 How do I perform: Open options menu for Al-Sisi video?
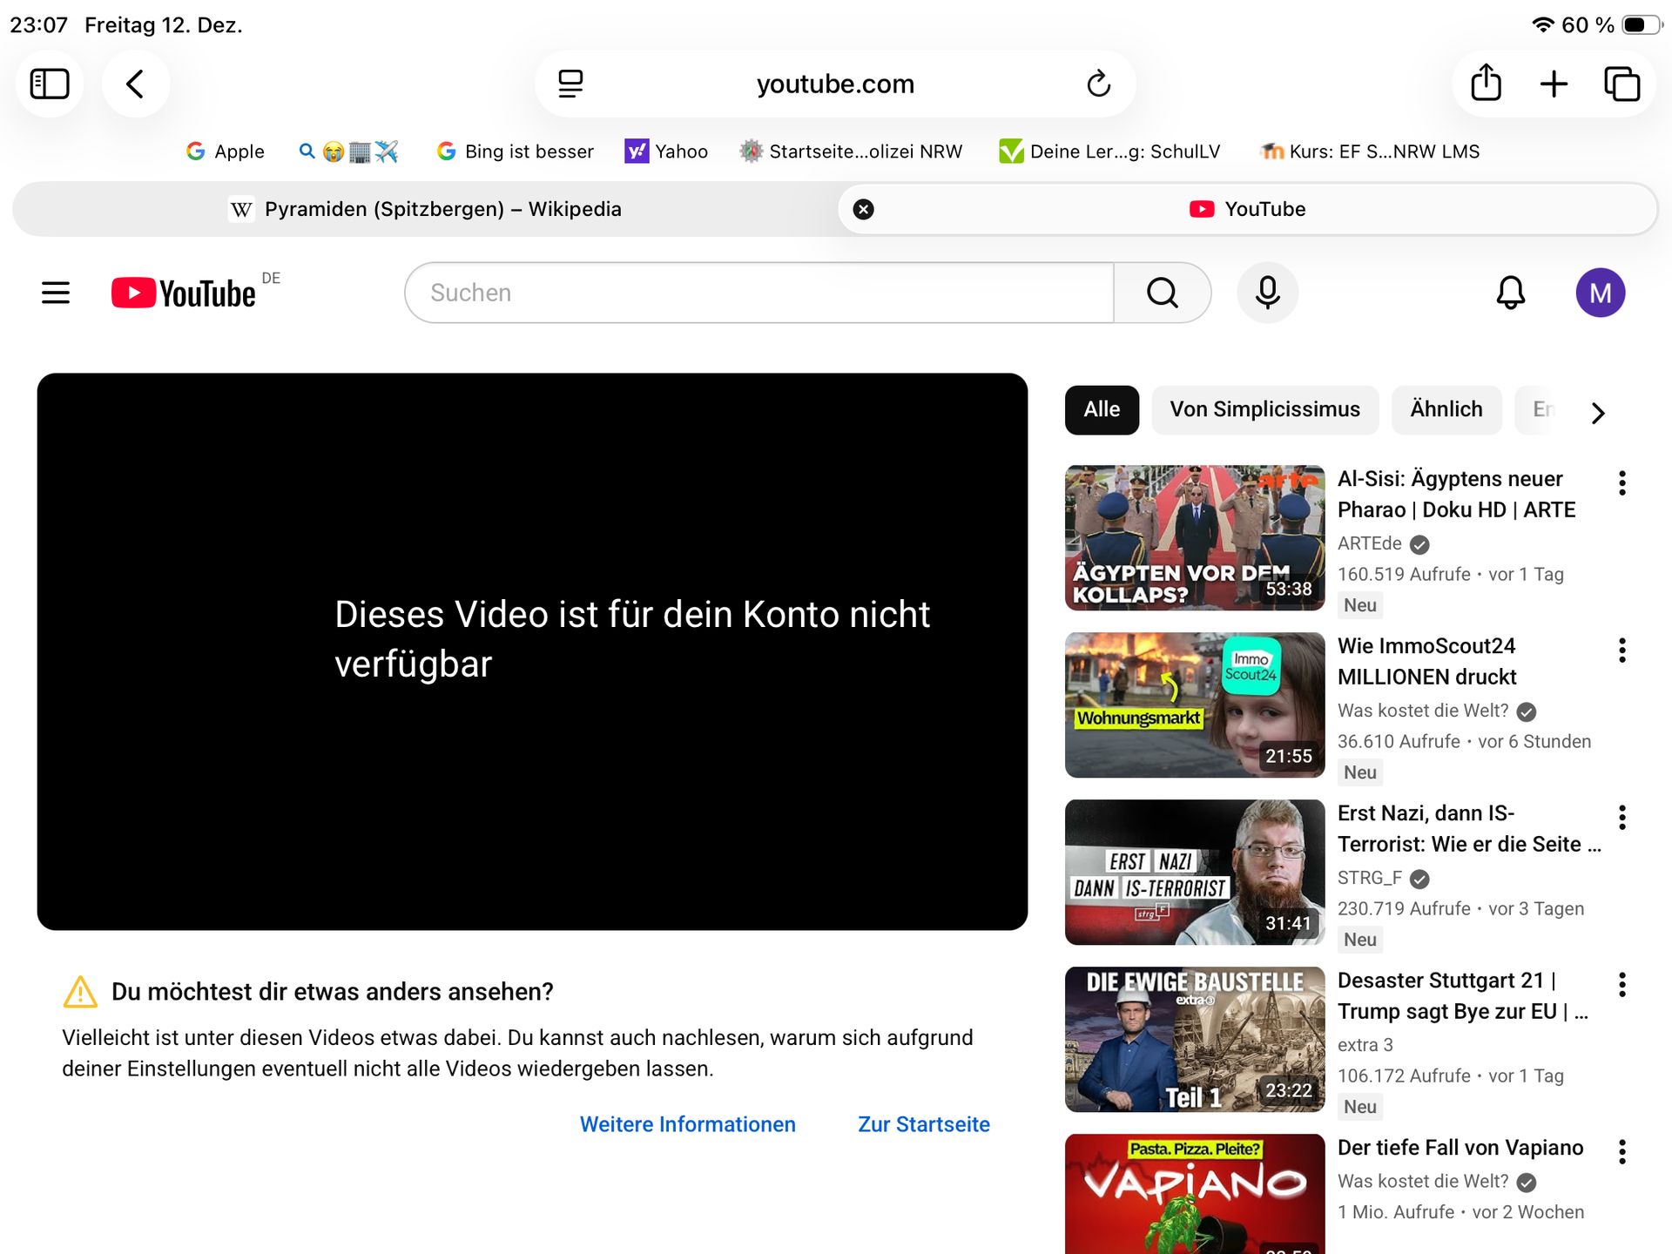click(1621, 483)
